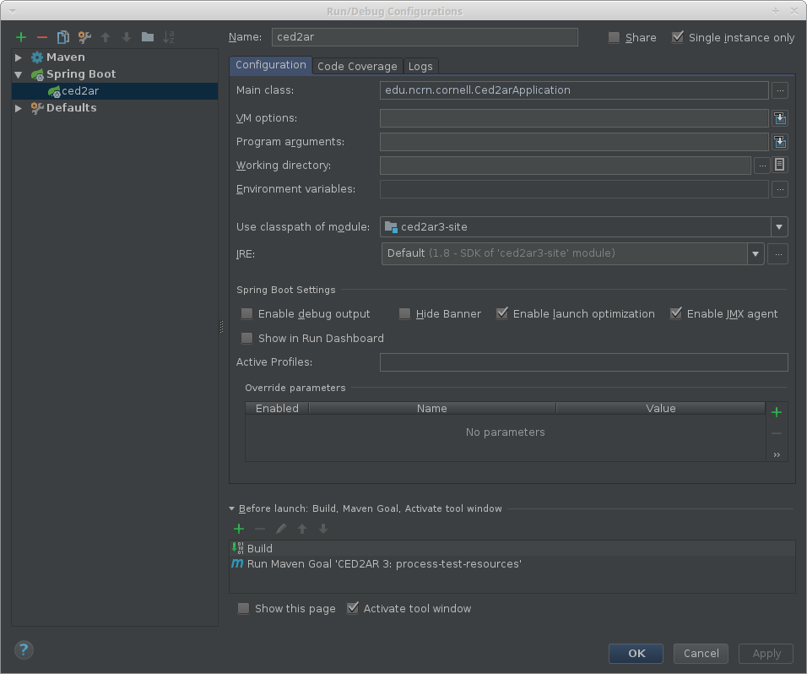The width and height of the screenshot is (807, 674).
Task: Expand the Defaults tree node
Action: 19,108
